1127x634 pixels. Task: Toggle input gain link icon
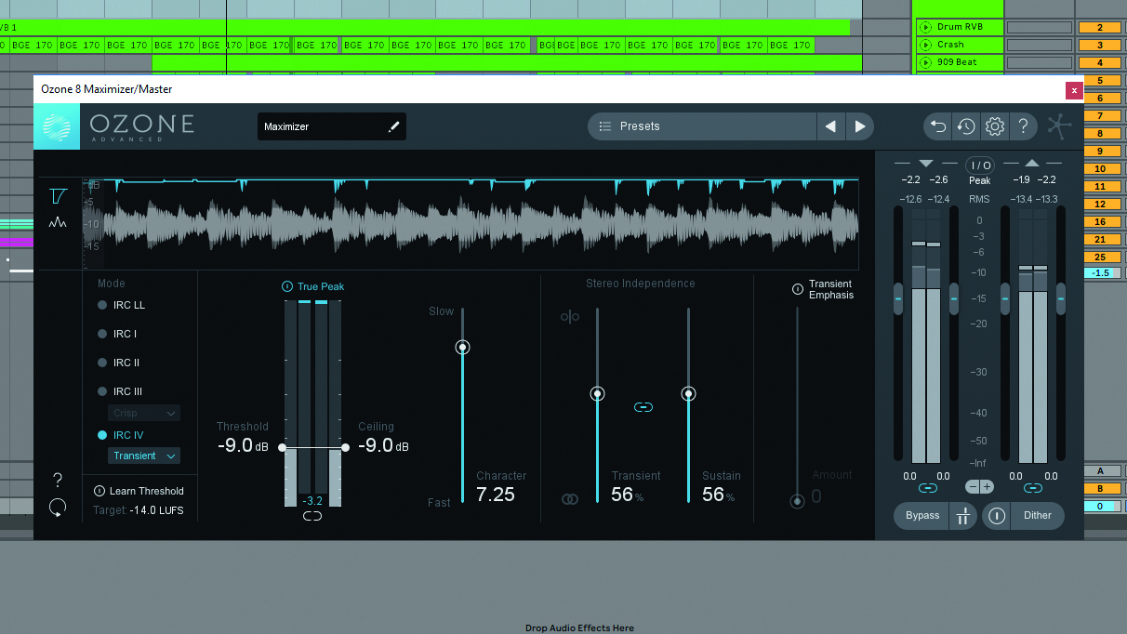coord(926,489)
